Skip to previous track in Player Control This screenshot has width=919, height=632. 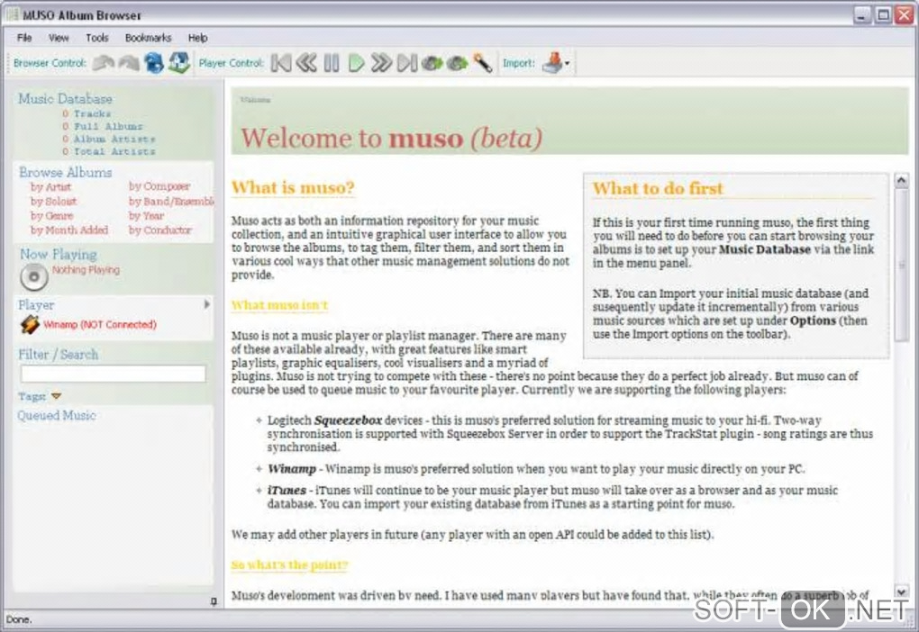click(x=281, y=63)
